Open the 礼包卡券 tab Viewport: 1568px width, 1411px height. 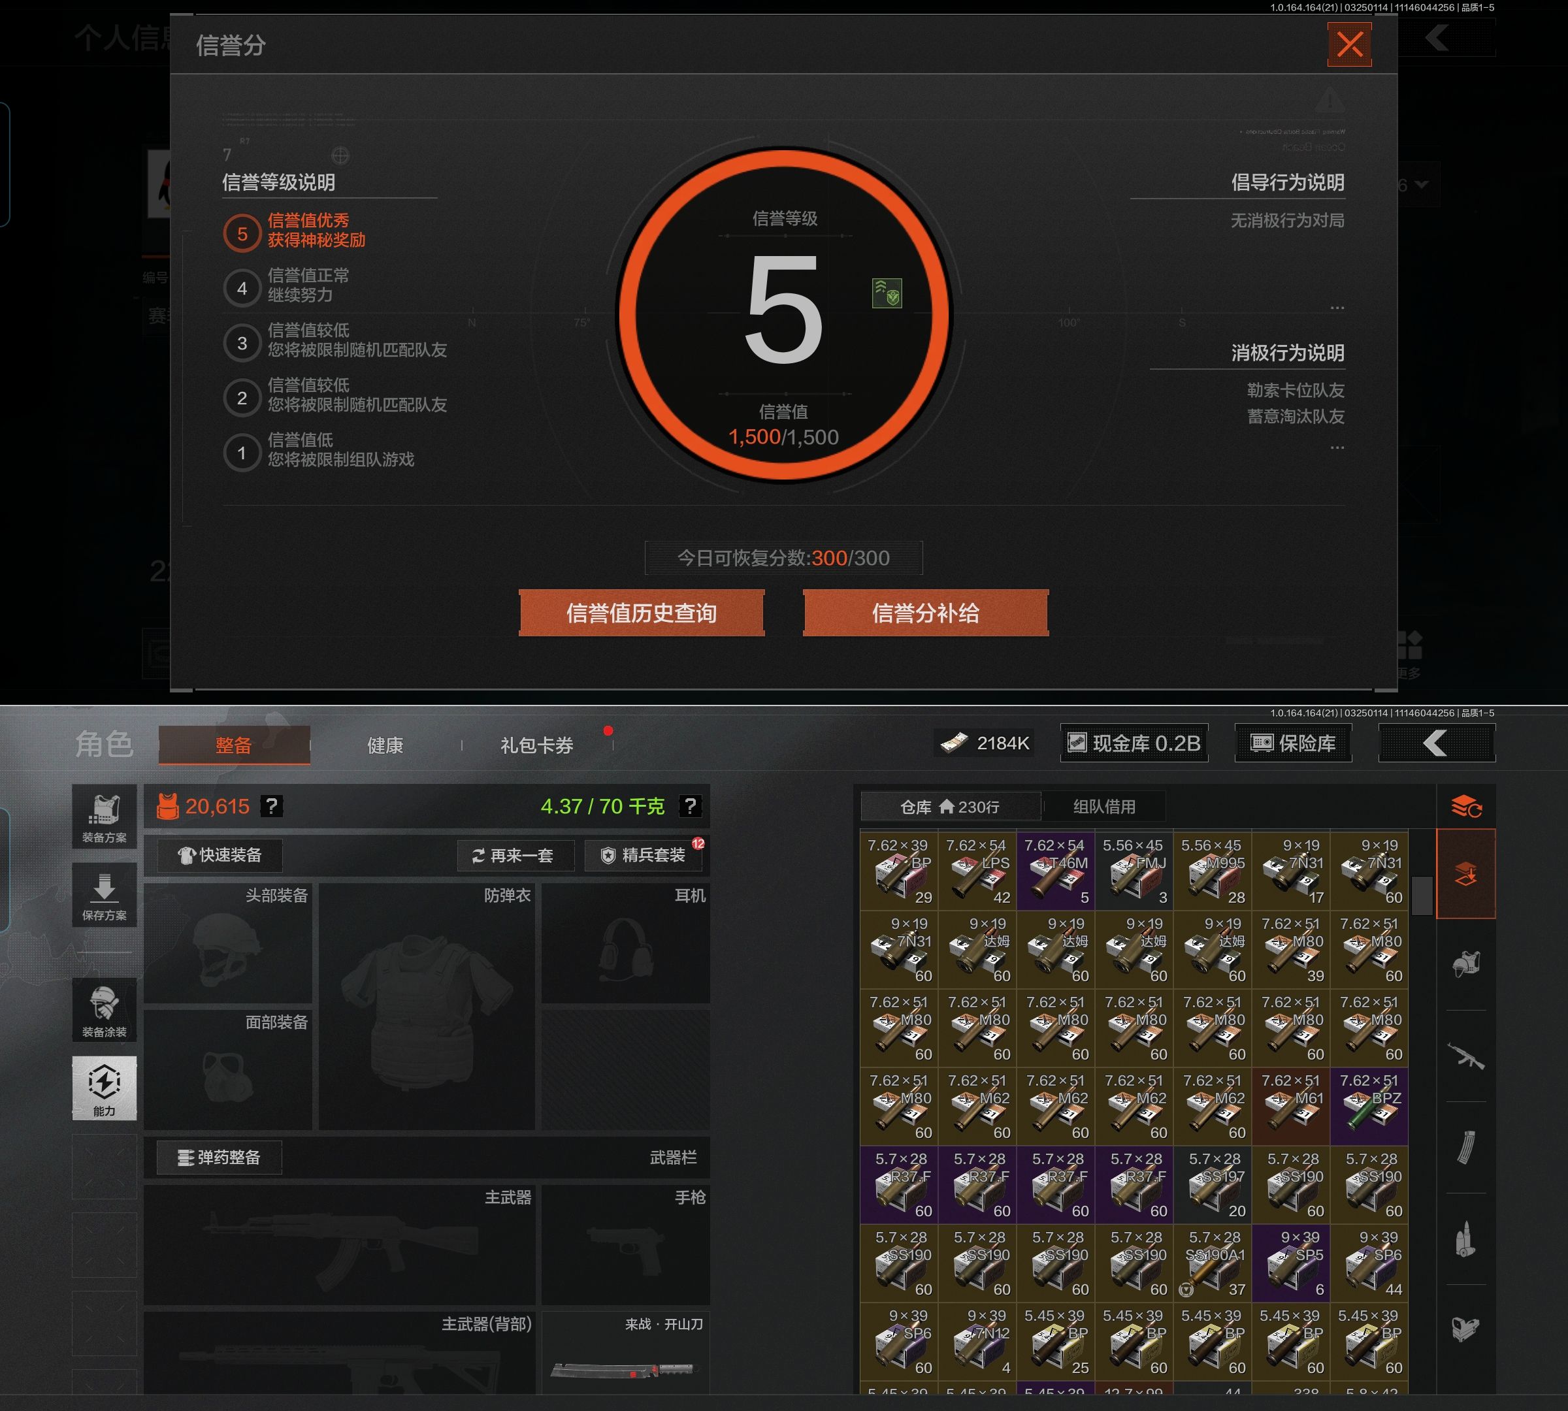click(x=536, y=745)
